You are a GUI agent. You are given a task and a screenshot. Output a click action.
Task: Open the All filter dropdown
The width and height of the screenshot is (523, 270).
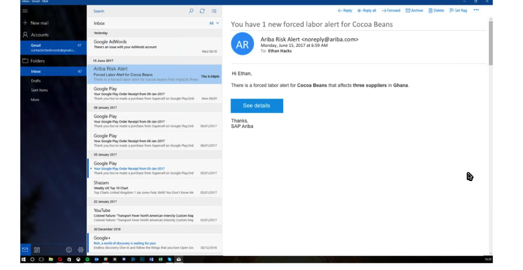point(214,23)
